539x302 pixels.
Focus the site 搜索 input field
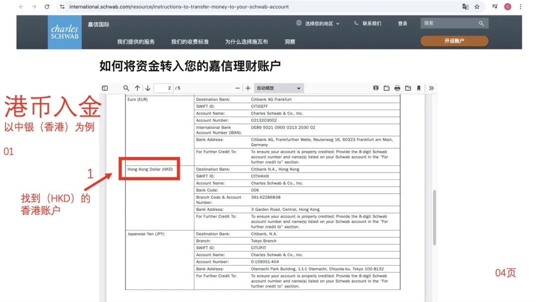click(449, 23)
